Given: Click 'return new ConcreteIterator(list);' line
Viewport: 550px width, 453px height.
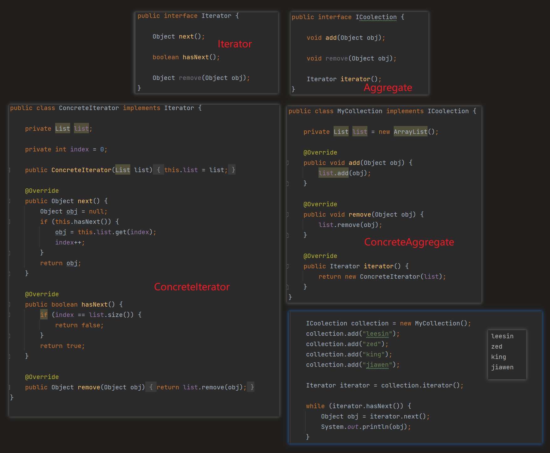Looking at the screenshot, I should pyautogui.click(x=382, y=277).
